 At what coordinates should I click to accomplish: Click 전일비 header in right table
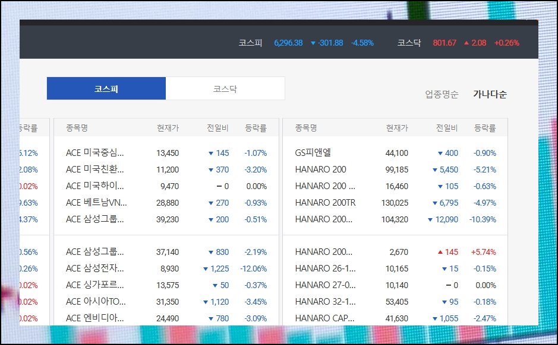pyautogui.click(x=447, y=128)
